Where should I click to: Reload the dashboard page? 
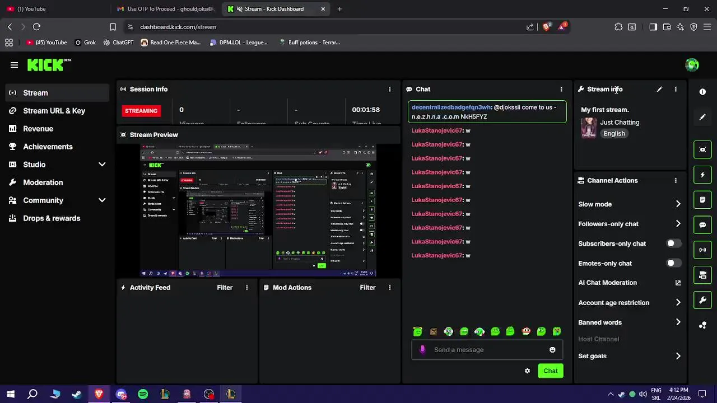coord(36,27)
